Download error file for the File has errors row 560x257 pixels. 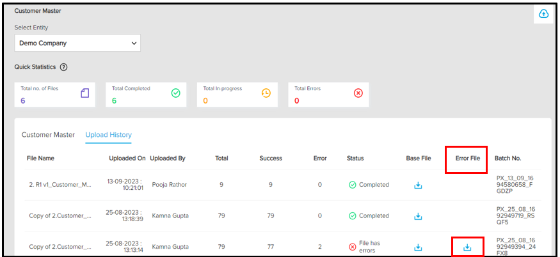[467, 247]
